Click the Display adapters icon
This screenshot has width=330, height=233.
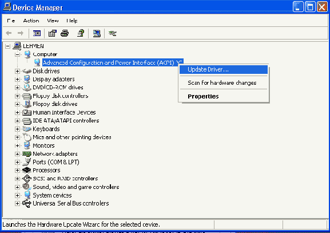click(x=27, y=79)
